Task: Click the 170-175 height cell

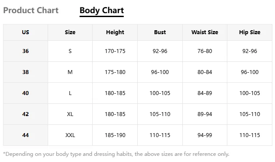Action: (115, 51)
